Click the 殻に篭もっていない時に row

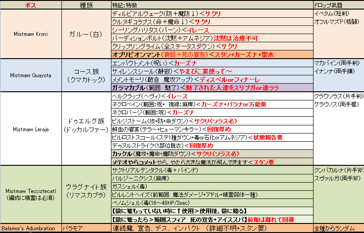coord(212,211)
